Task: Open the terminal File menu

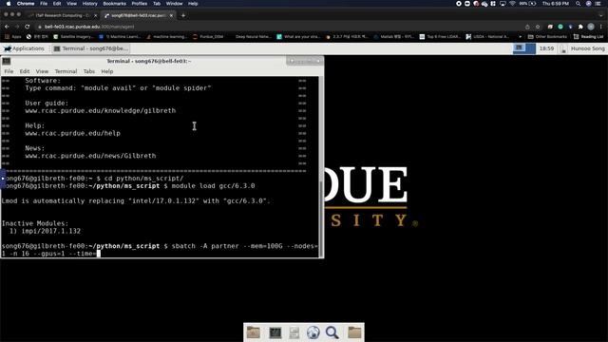Action: [x=9, y=71]
